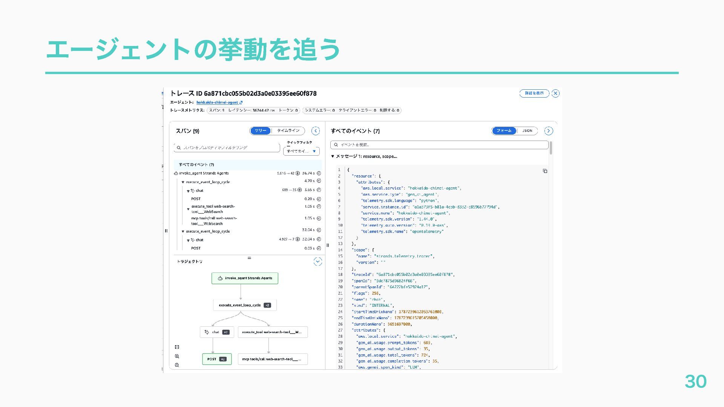Collapse the 4,927 → 7 chat span
The width and height of the screenshot is (724, 407).
pos(188,240)
